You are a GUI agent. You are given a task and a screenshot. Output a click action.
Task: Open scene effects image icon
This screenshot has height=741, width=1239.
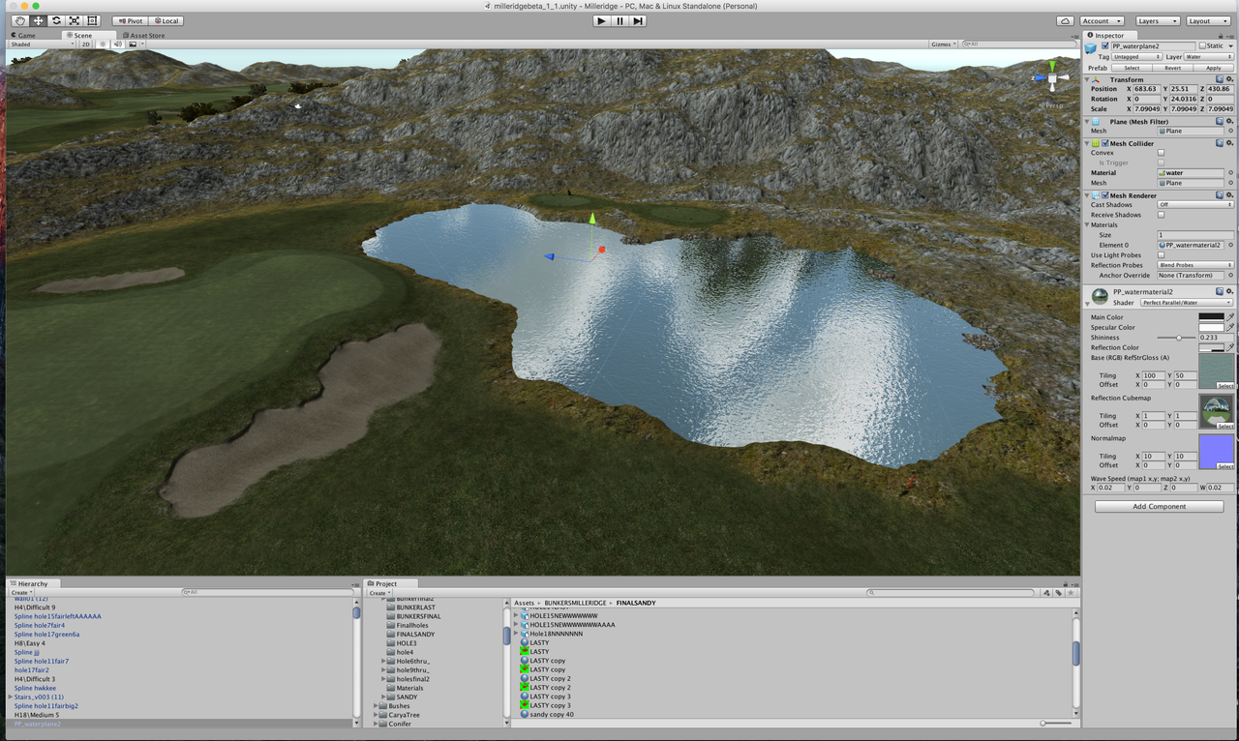coord(133,44)
